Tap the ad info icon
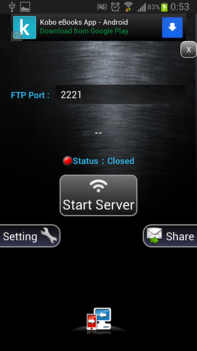Viewport: 197px width, 351px height. click(x=17, y=36)
